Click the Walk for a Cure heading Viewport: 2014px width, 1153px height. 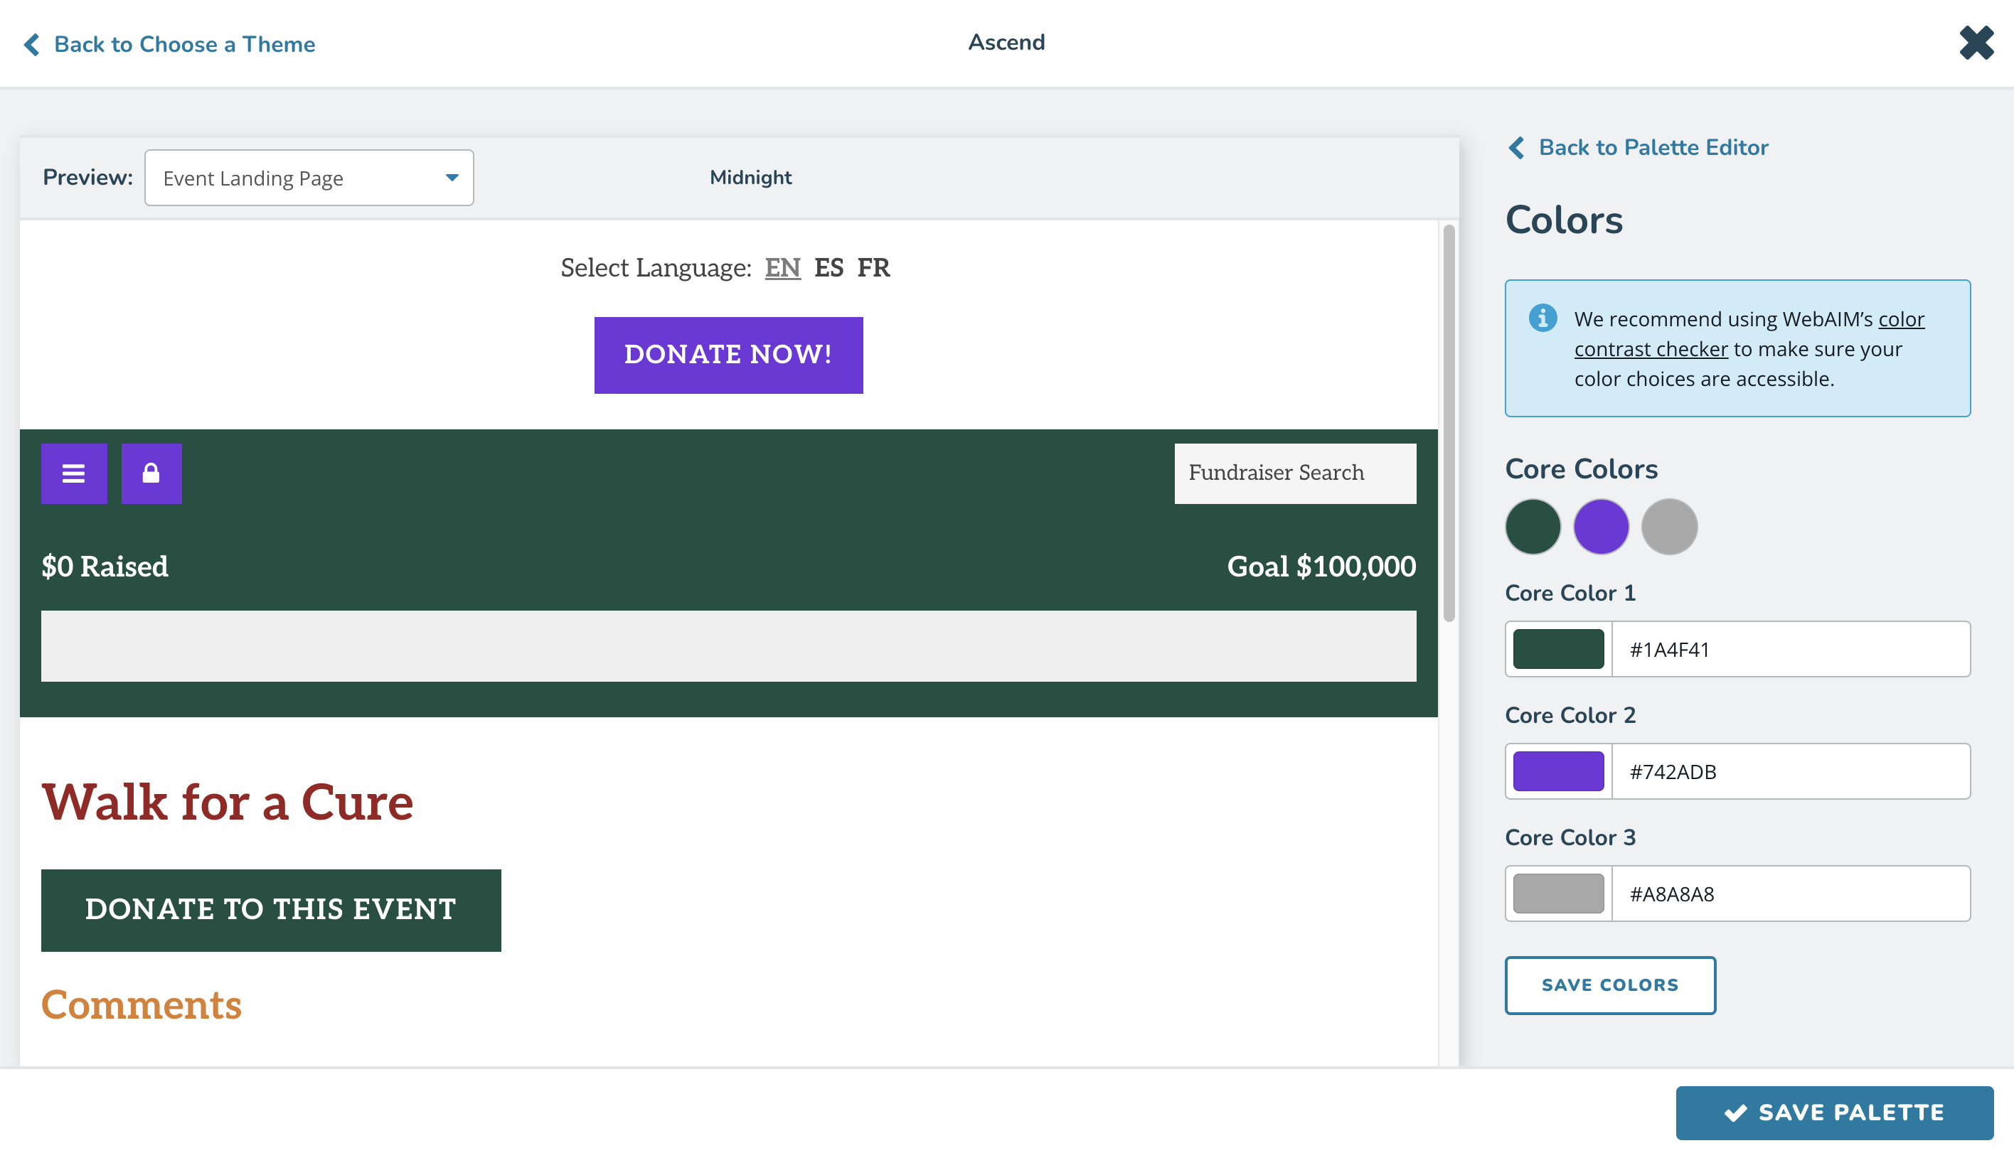[x=228, y=802]
